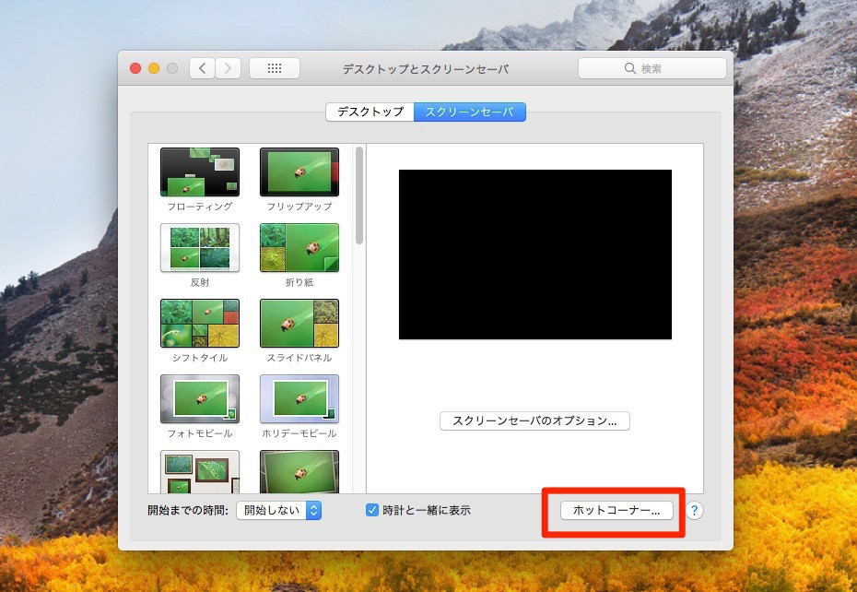Choose the フリップアップ screen saver thumbnail
The width and height of the screenshot is (857, 592).
point(299,172)
